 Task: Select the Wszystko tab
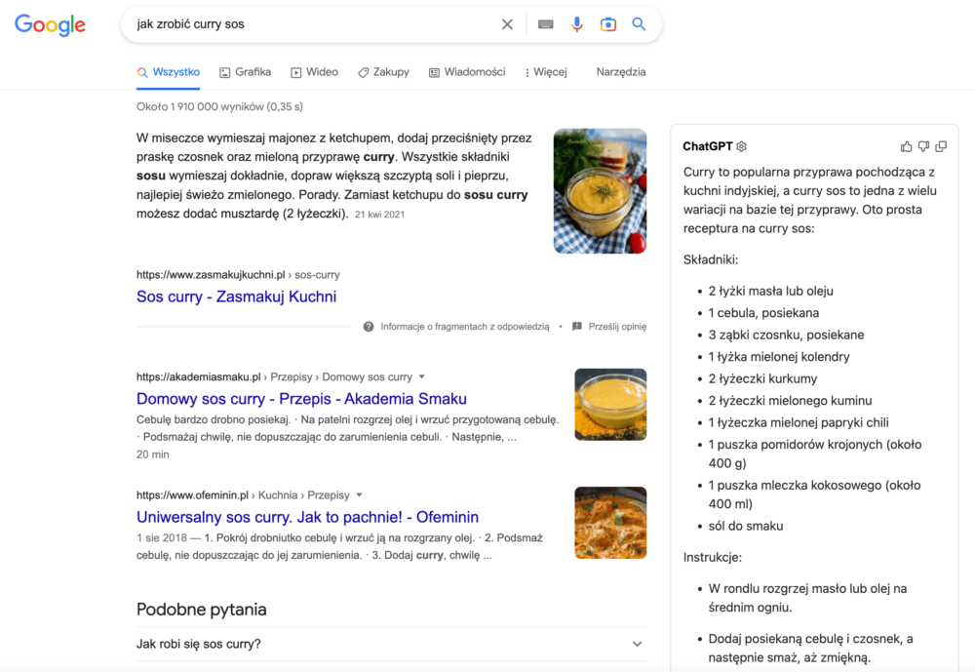[x=169, y=72]
